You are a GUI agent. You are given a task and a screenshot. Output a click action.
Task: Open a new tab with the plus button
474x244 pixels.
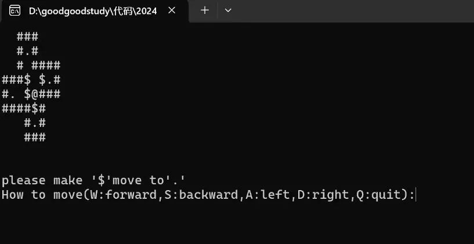pos(205,10)
